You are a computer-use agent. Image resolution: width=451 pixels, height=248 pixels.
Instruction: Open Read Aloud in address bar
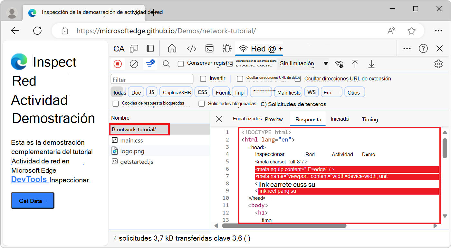click(x=391, y=31)
